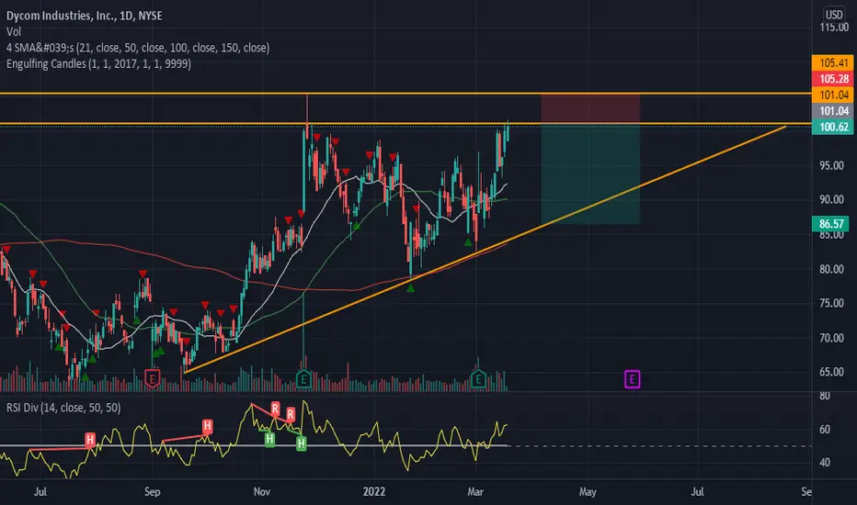The image size is (857, 505).
Task: Click the teal 100.62 current price label
Action: 832,127
